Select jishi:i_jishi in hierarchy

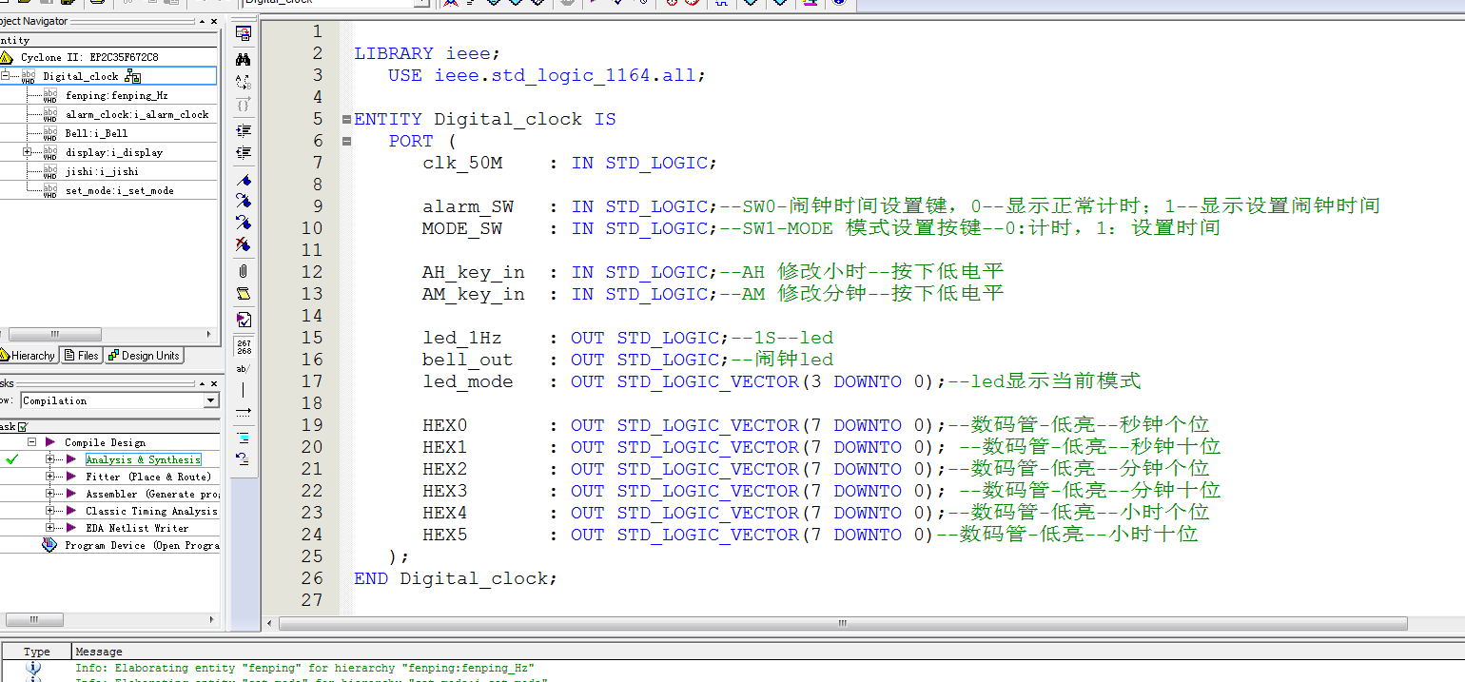tap(102, 171)
